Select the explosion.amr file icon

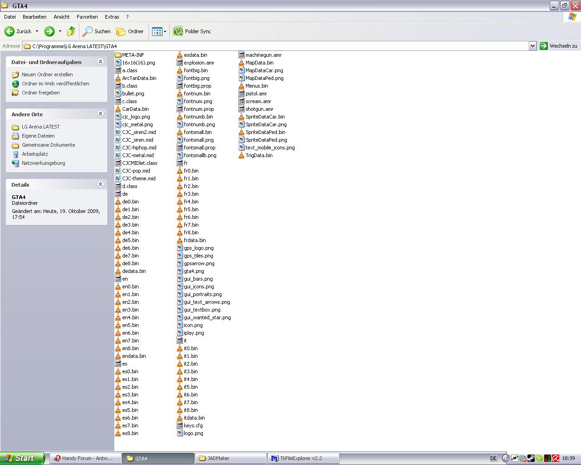[180, 63]
